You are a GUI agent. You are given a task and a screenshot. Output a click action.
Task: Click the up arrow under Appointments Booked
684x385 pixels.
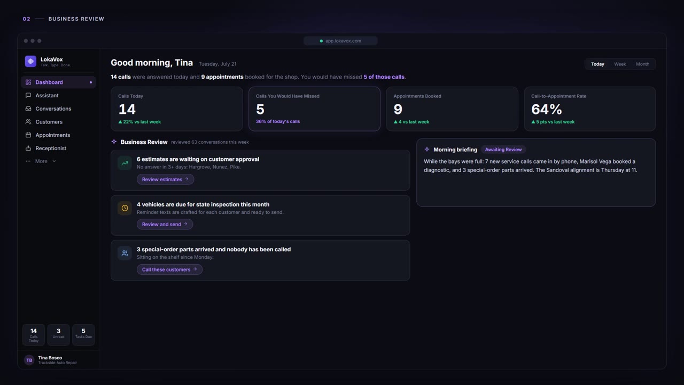click(x=395, y=122)
